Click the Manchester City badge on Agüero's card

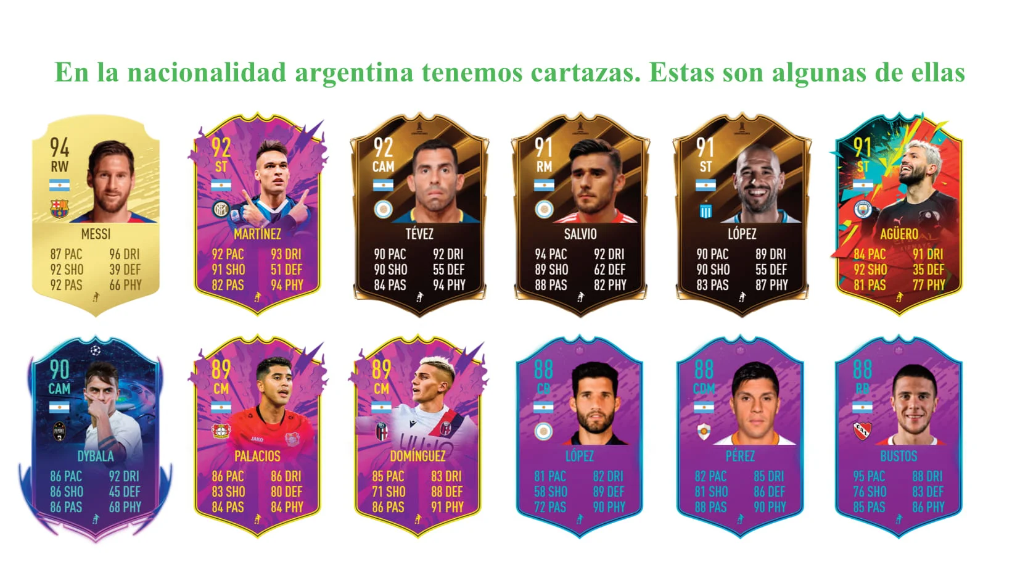pyautogui.click(x=862, y=209)
